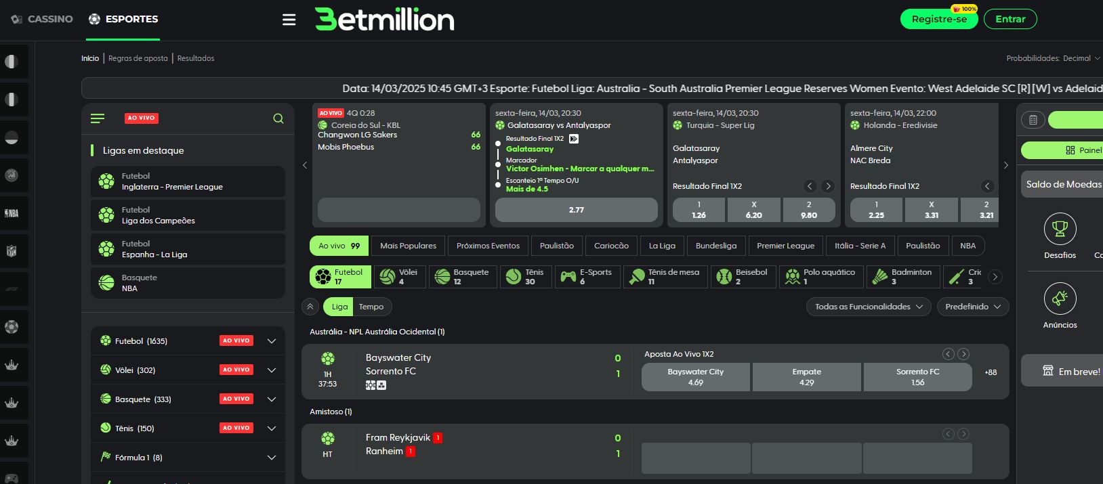This screenshot has width=1103, height=484.
Task: Open the sports search magnifier icon
Action: (x=278, y=118)
